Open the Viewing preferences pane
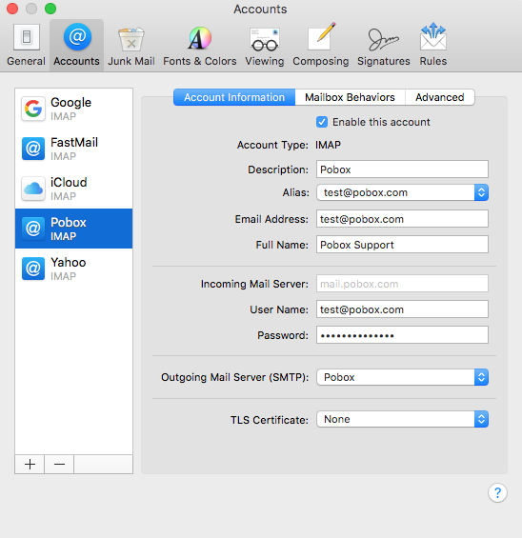Image resolution: width=522 pixels, height=538 pixels. click(265, 45)
